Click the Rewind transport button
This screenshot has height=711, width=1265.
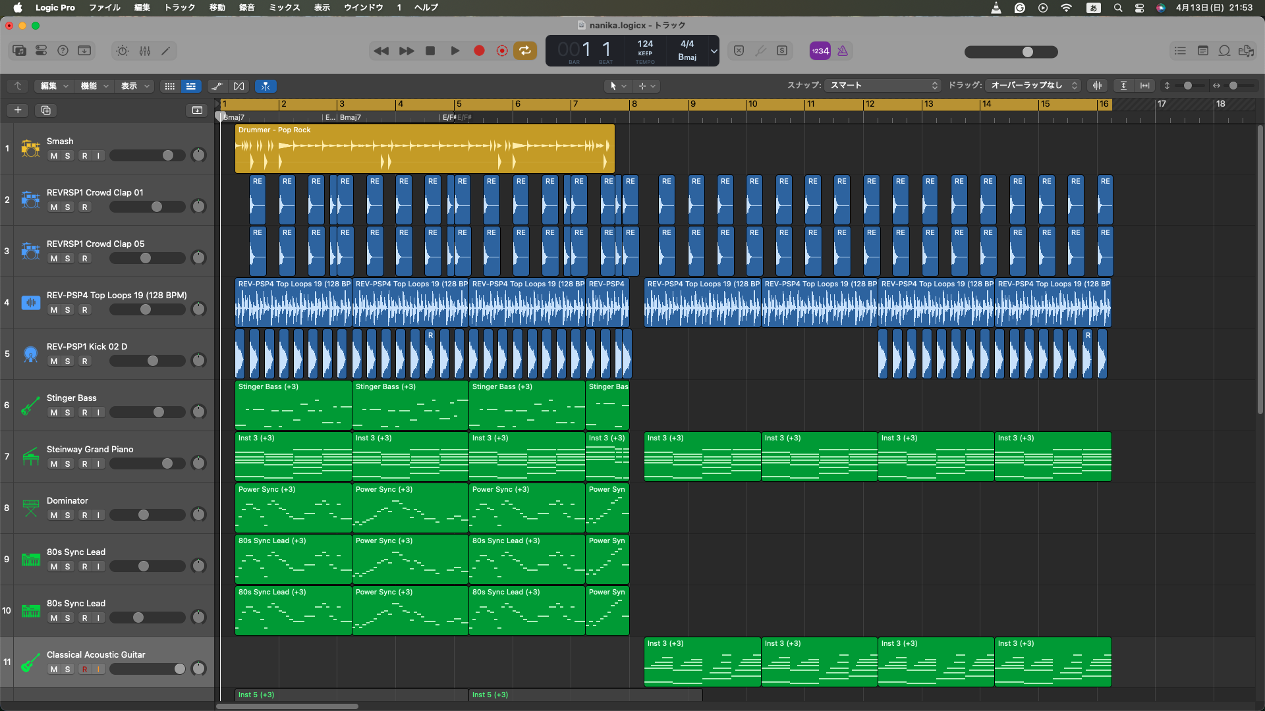pos(381,51)
